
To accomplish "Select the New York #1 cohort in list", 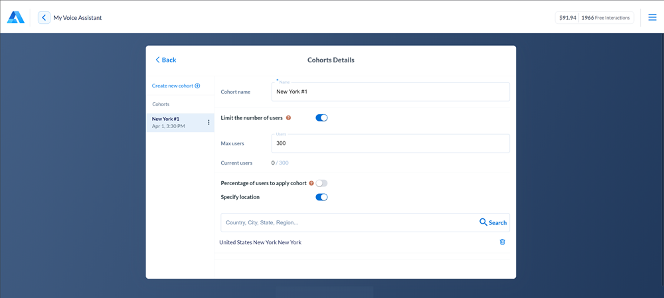I will click(174, 122).
